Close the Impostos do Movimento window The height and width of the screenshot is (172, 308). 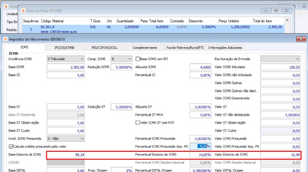point(301,39)
